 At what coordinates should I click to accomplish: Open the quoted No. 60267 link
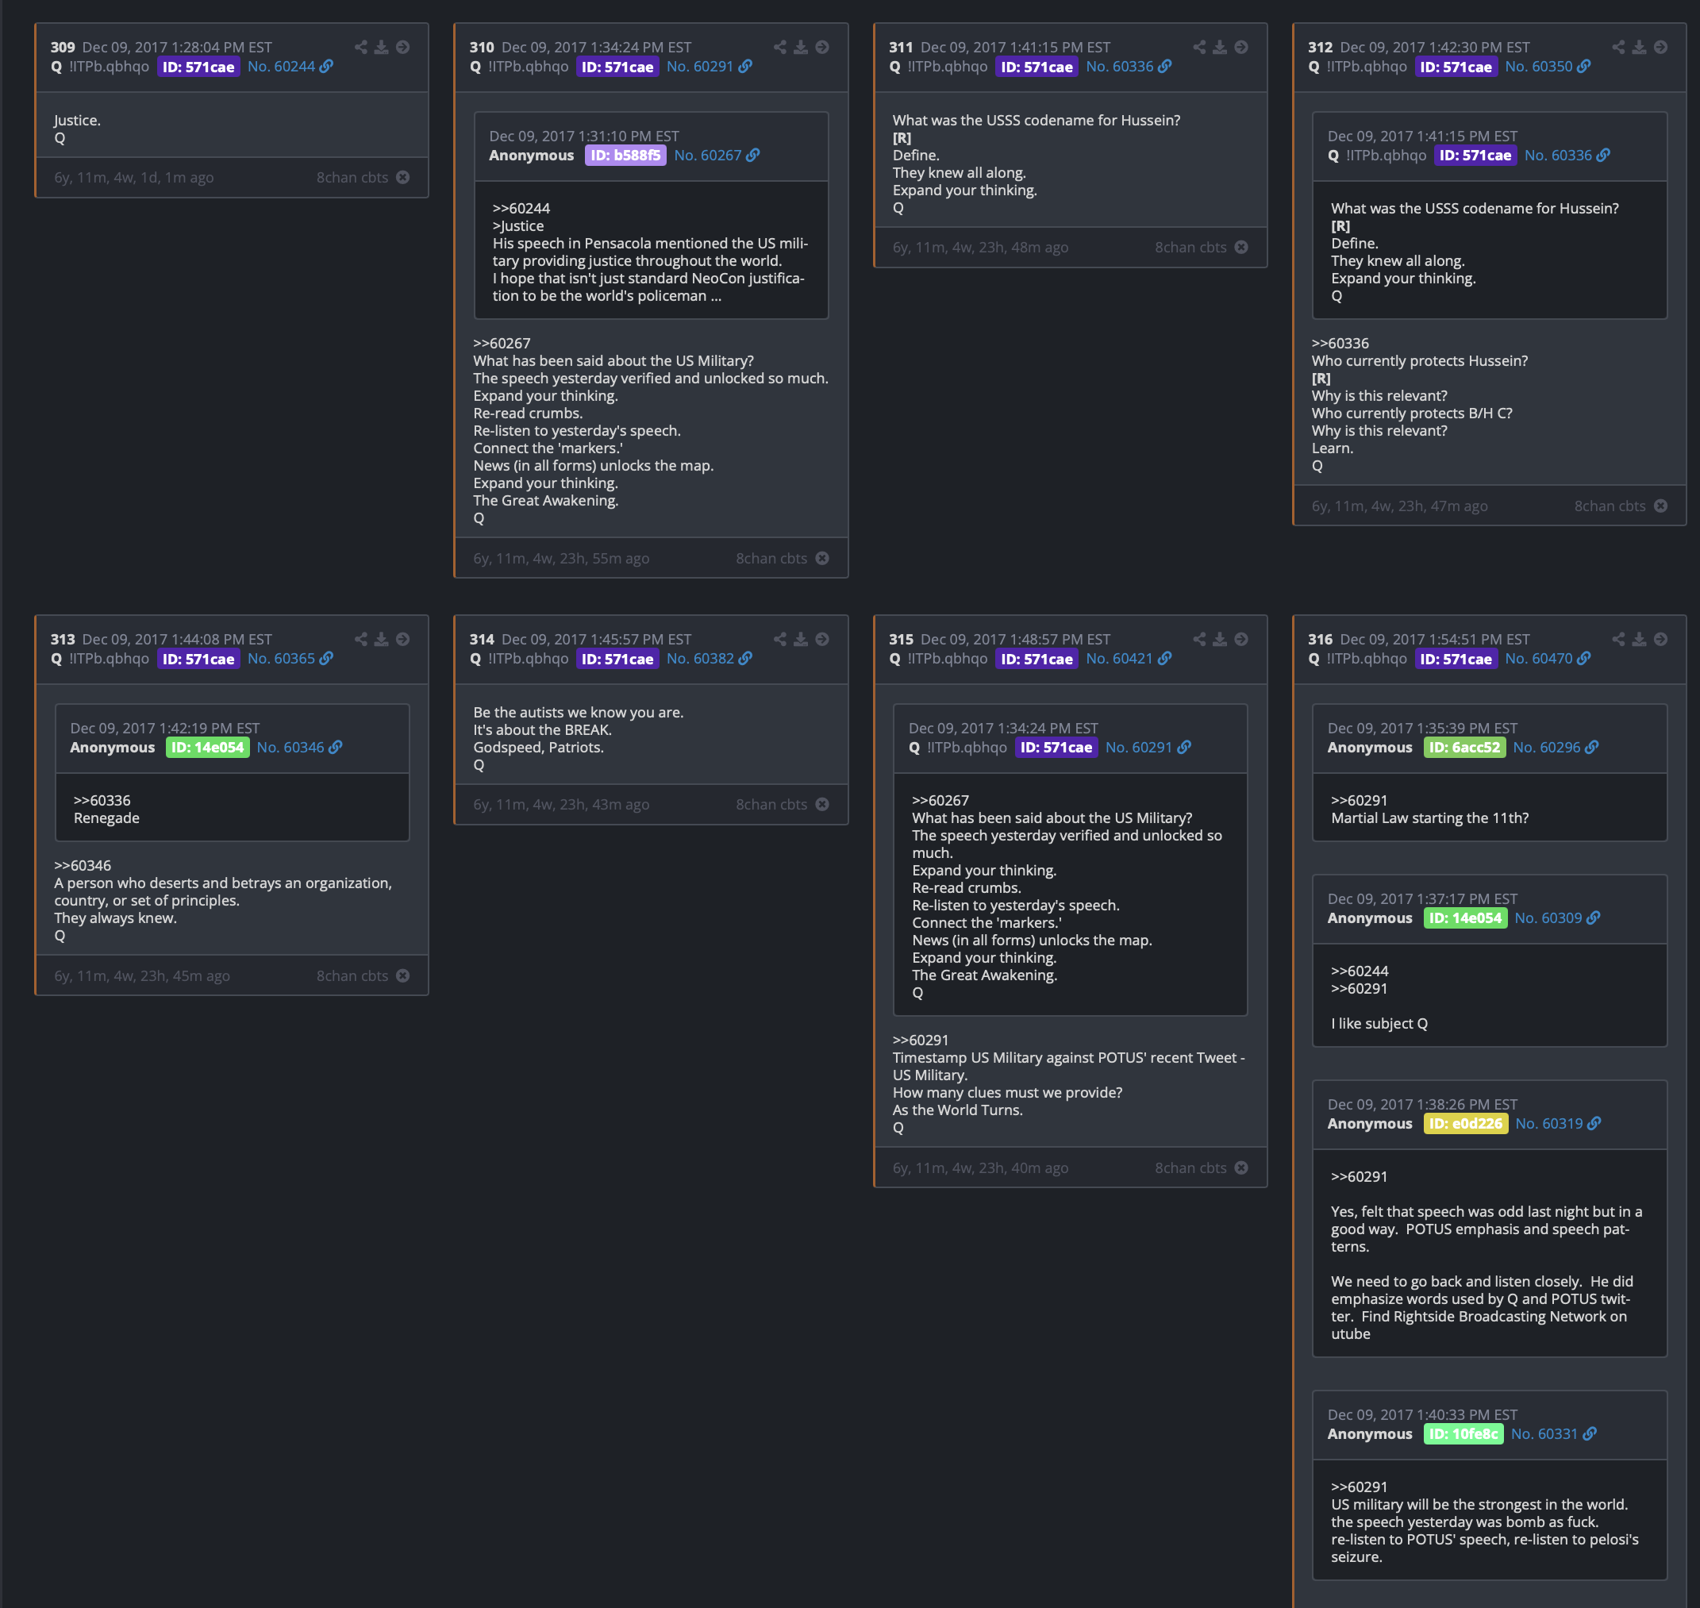[x=717, y=155]
